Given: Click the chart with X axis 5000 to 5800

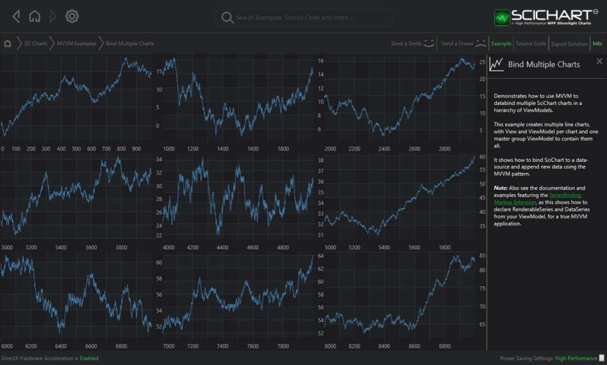Looking at the screenshot, I should 400,197.
